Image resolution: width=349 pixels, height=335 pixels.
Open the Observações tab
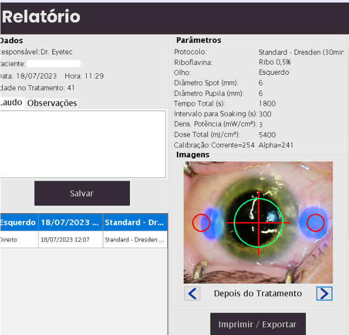(52, 103)
